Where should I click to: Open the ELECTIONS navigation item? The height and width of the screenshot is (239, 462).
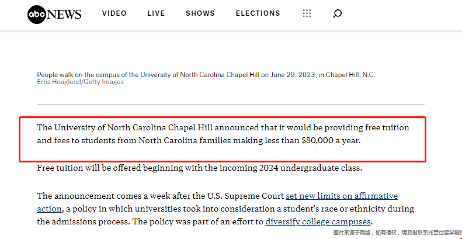click(x=258, y=13)
